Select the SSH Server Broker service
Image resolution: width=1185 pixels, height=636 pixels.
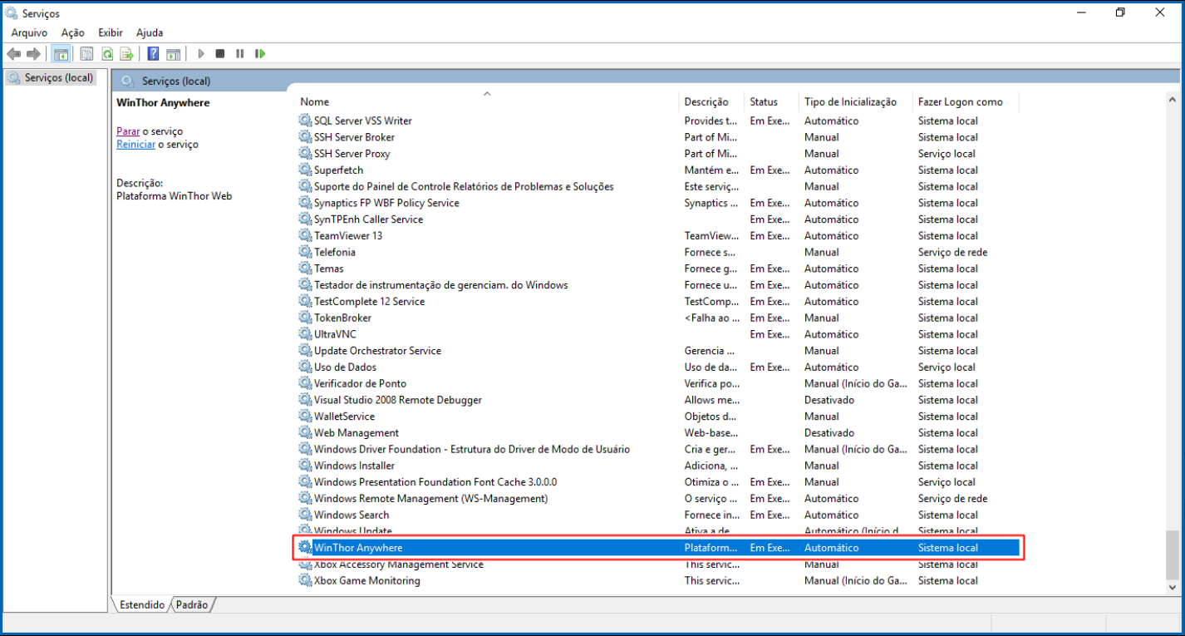pyautogui.click(x=658, y=137)
